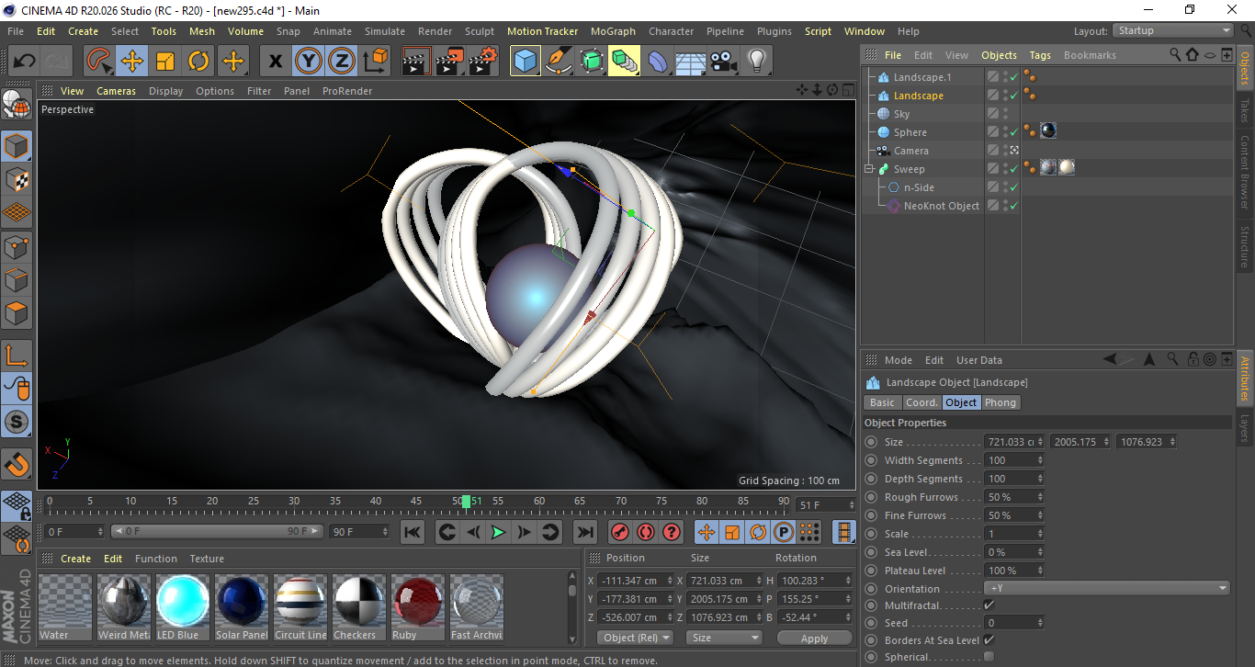The height and width of the screenshot is (667, 1255).
Task: Open Material manager Create menu
Action: click(x=76, y=559)
